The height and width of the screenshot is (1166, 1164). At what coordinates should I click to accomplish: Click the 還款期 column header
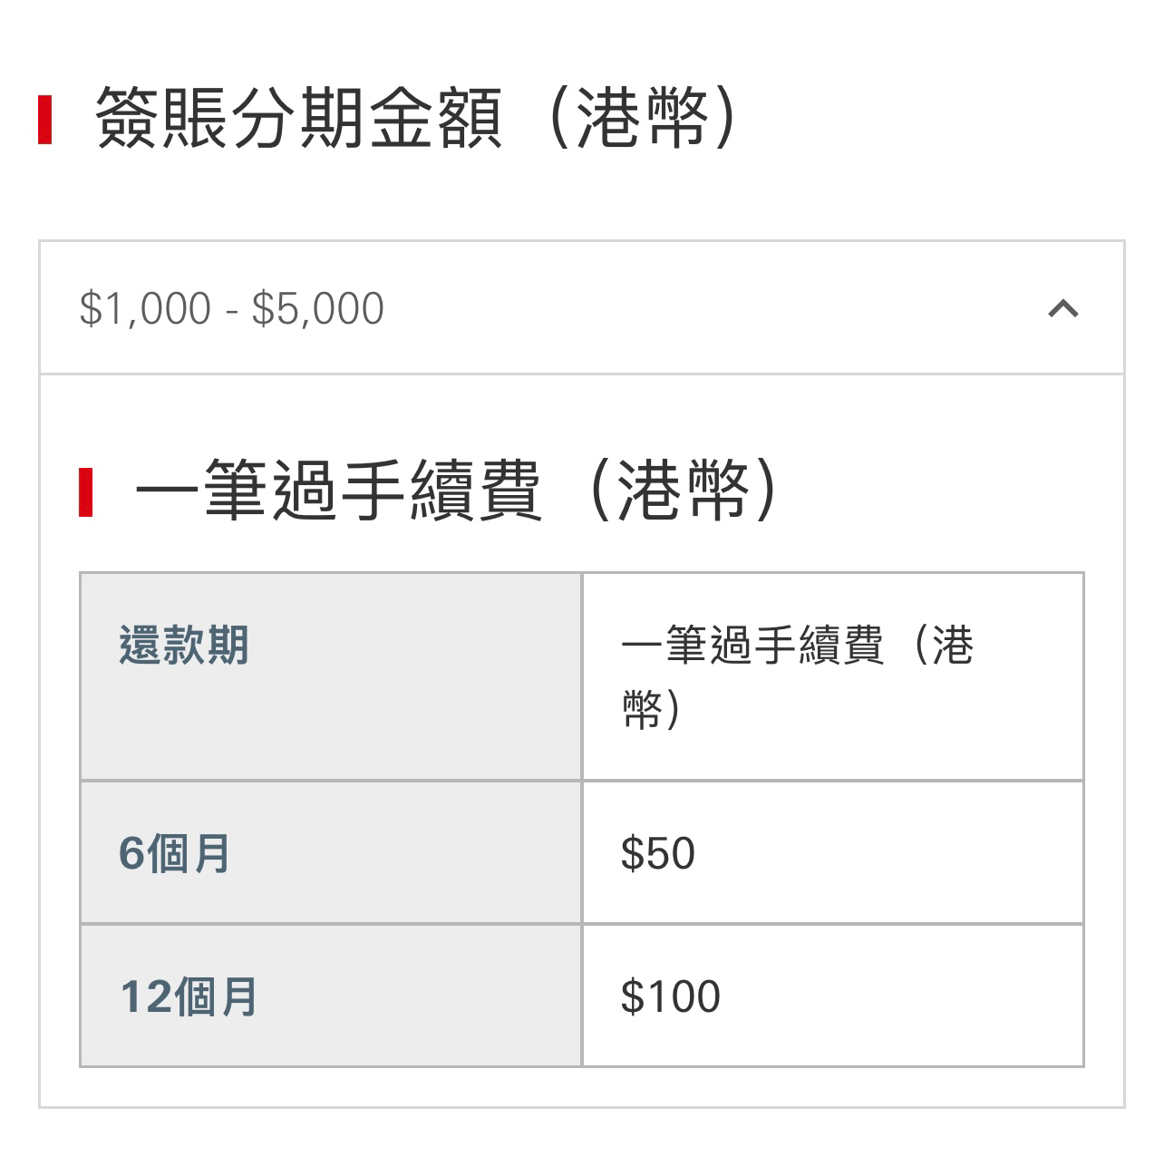(331, 676)
